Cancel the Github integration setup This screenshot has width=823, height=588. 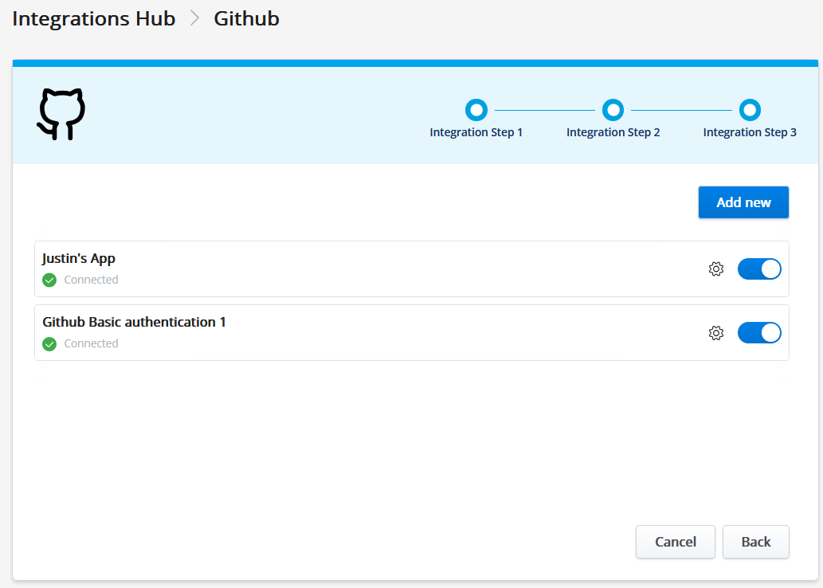coord(675,542)
